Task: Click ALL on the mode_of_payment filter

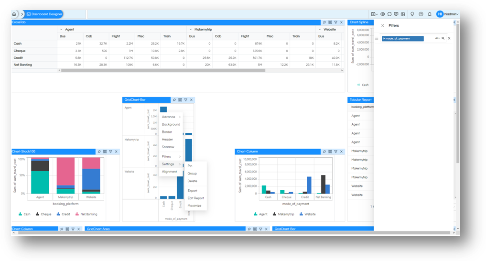Action: point(437,38)
